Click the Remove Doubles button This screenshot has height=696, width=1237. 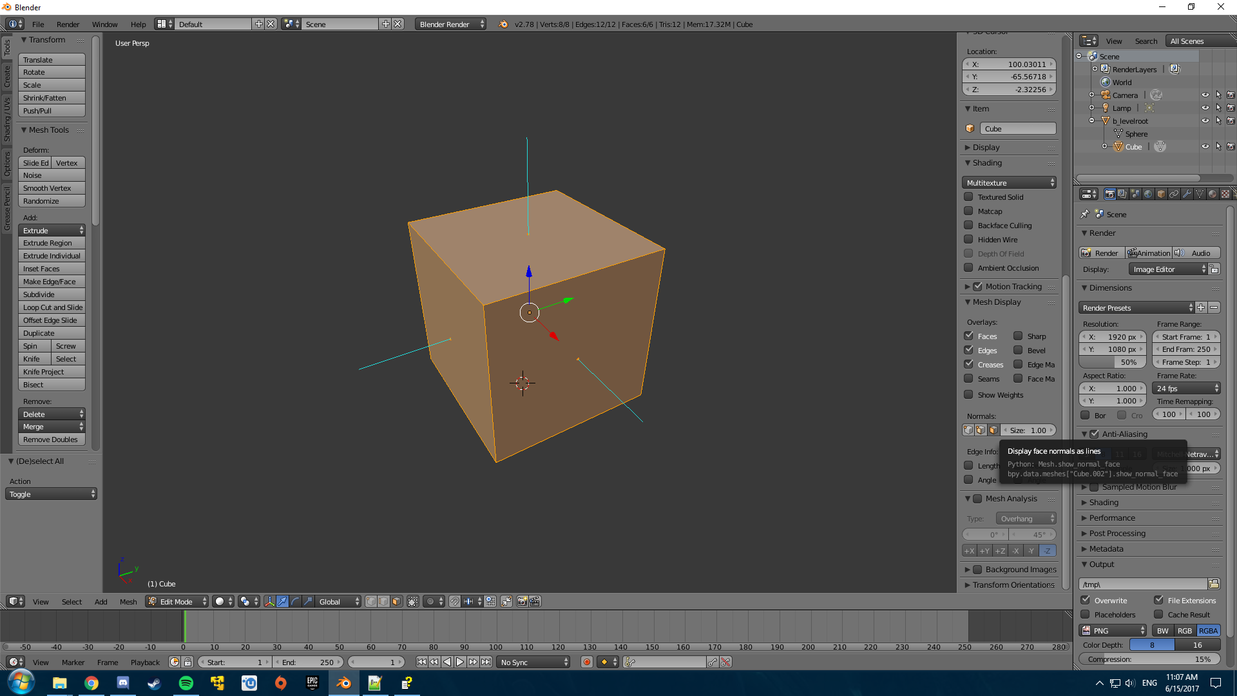(52, 440)
